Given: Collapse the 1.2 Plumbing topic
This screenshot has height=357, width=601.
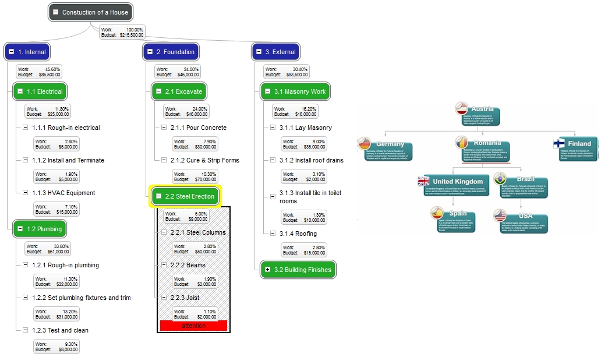Looking at the screenshot, I should point(20,229).
